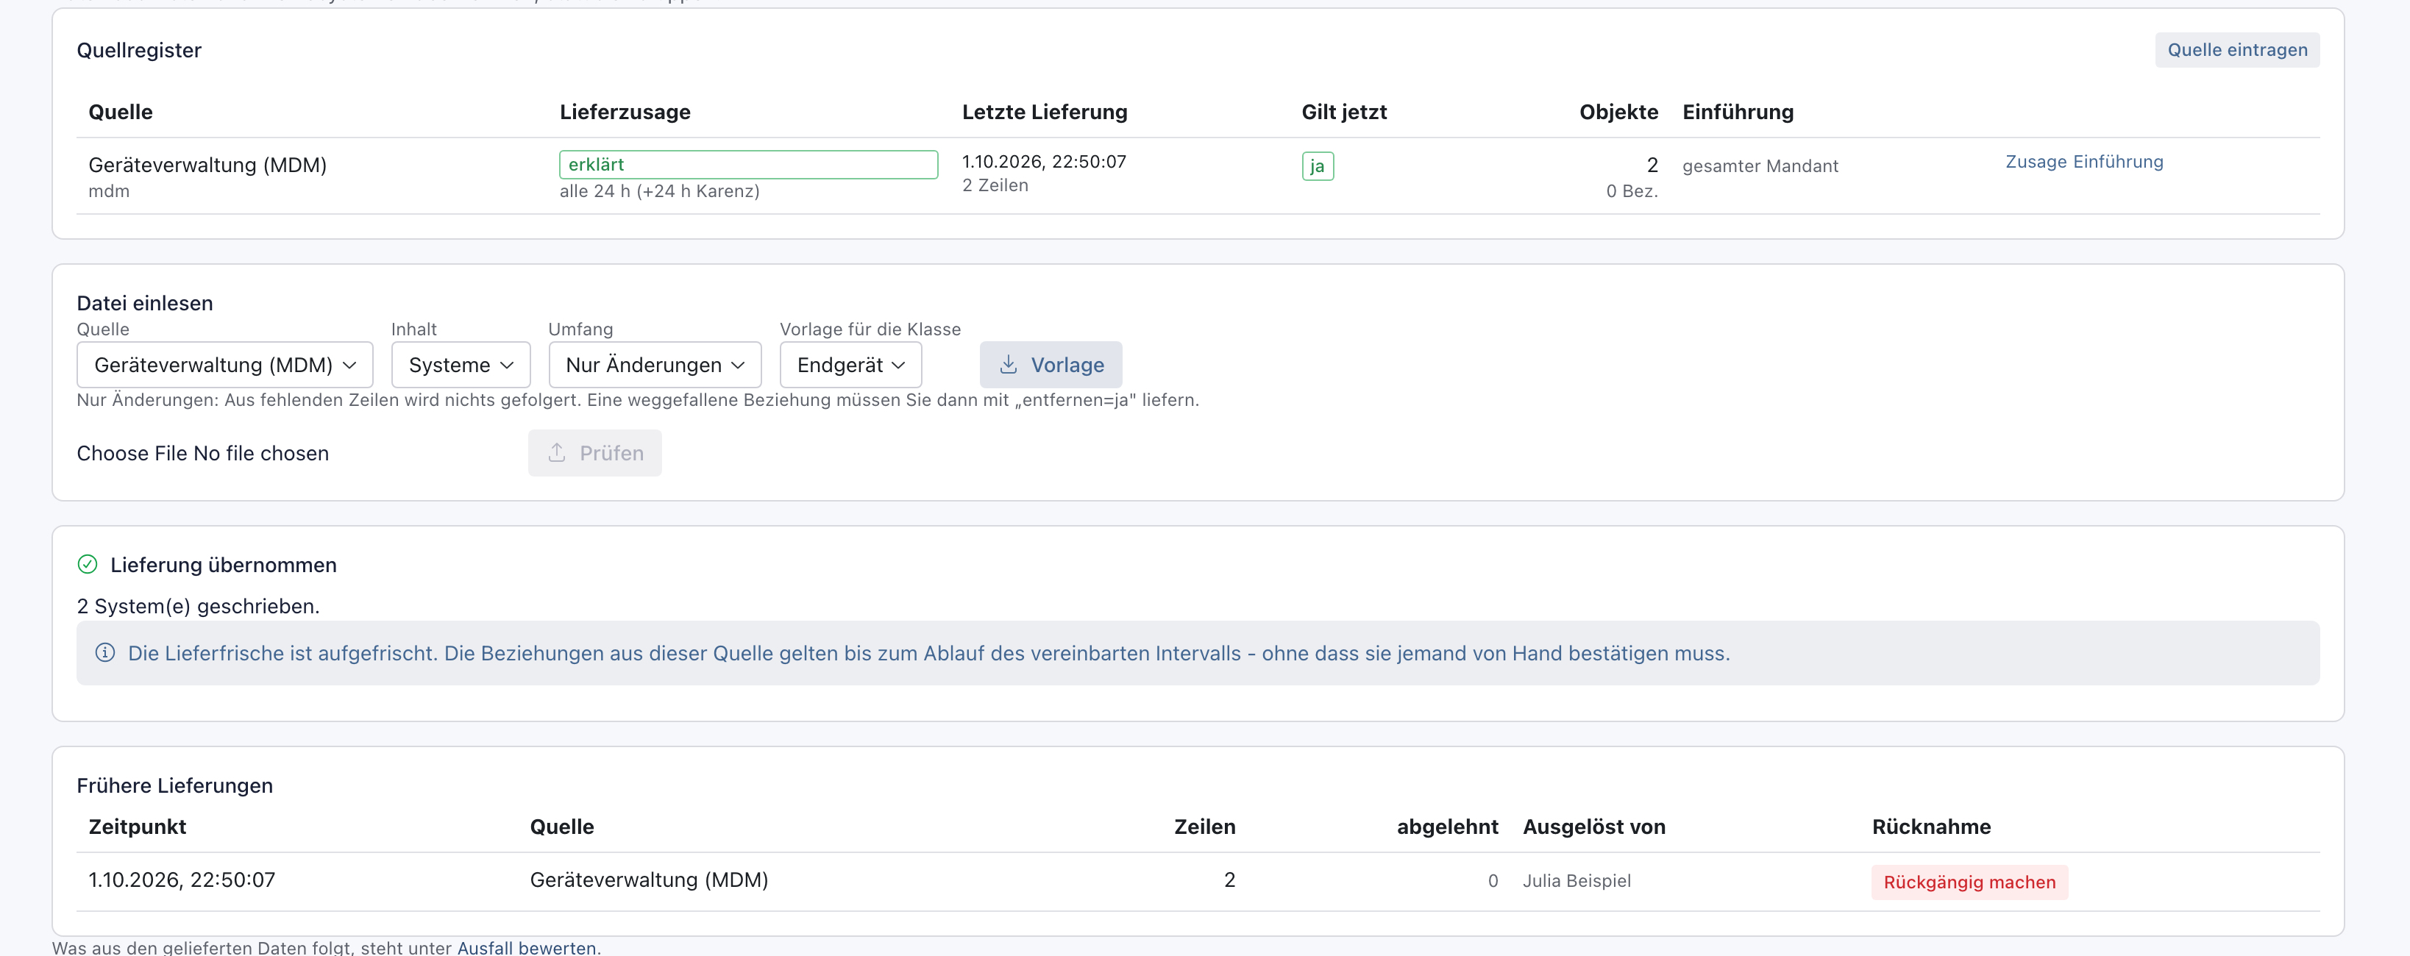
Task: Click the Objekte column header
Action: (x=1618, y=111)
